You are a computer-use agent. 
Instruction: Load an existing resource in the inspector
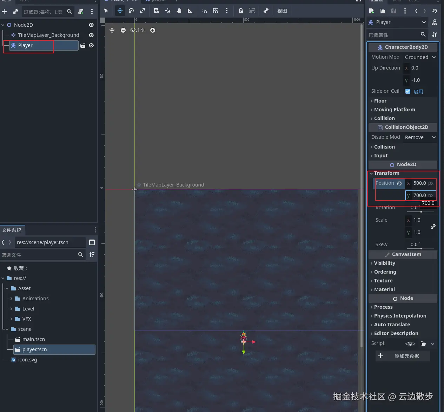pos(383,11)
